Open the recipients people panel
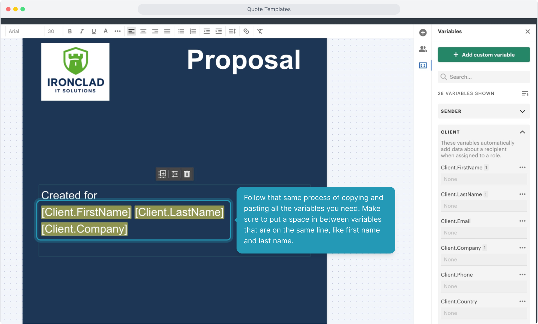The height and width of the screenshot is (324, 538). (423, 49)
